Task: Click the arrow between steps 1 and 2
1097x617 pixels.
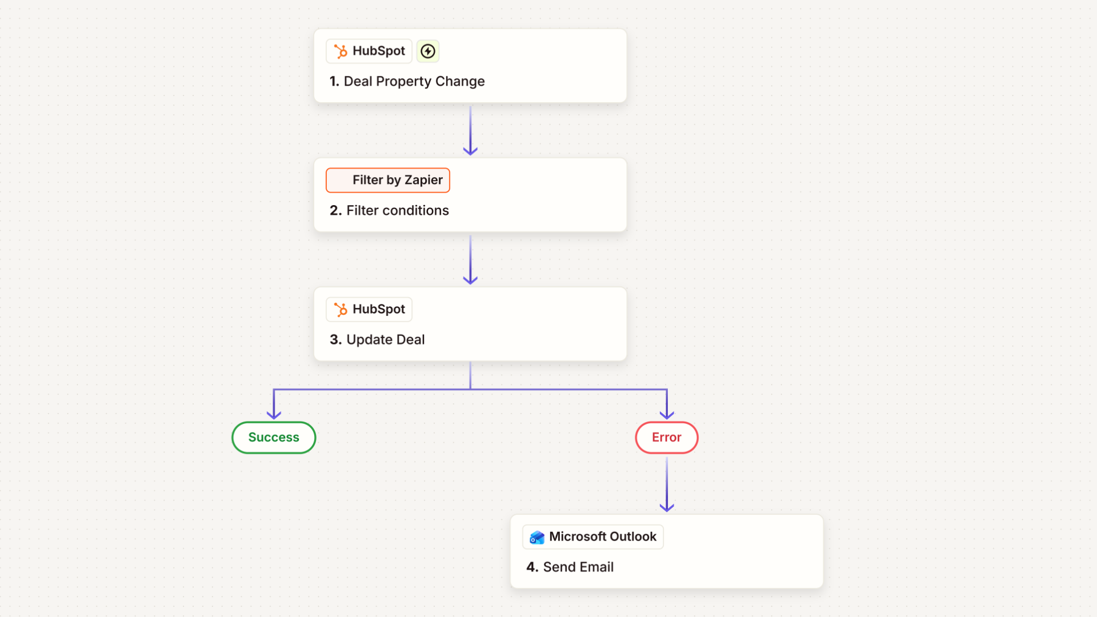Action: pos(470,130)
